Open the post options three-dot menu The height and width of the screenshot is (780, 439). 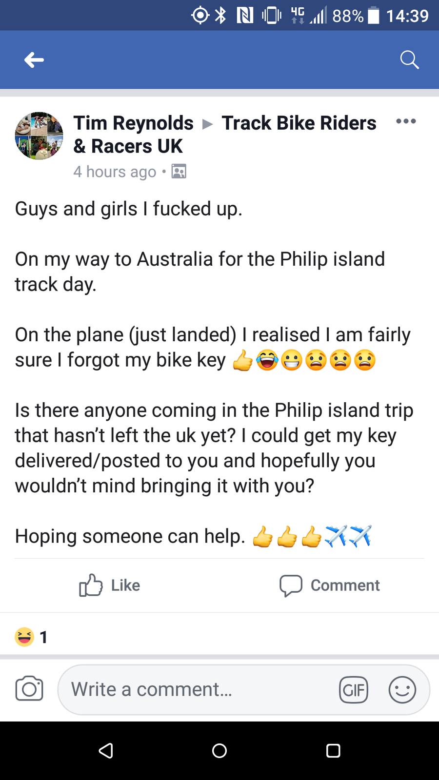[x=406, y=121]
